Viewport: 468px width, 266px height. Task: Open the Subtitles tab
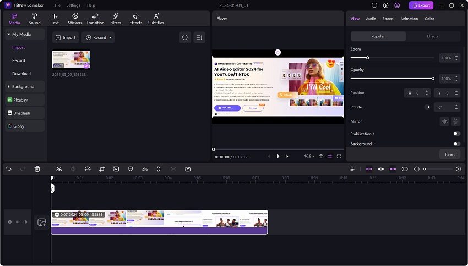point(156,19)
